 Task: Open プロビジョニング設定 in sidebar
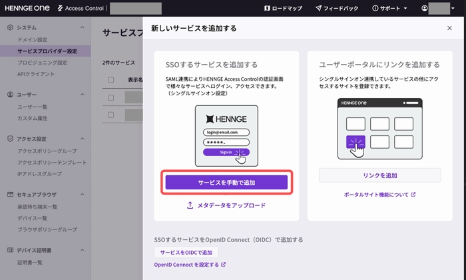pos(42,63)
